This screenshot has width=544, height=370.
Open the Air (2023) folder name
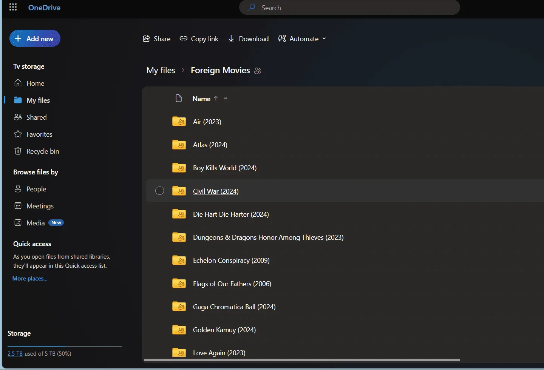(x=207, y=122)
